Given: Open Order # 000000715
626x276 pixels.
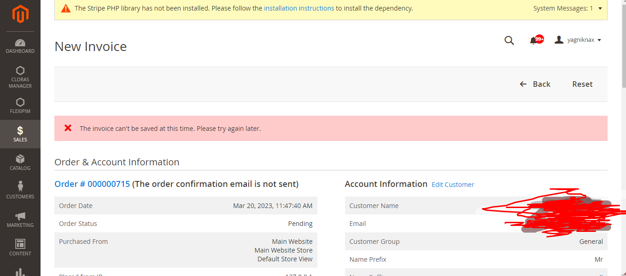Looking at the screenshot, I should 92,184.
